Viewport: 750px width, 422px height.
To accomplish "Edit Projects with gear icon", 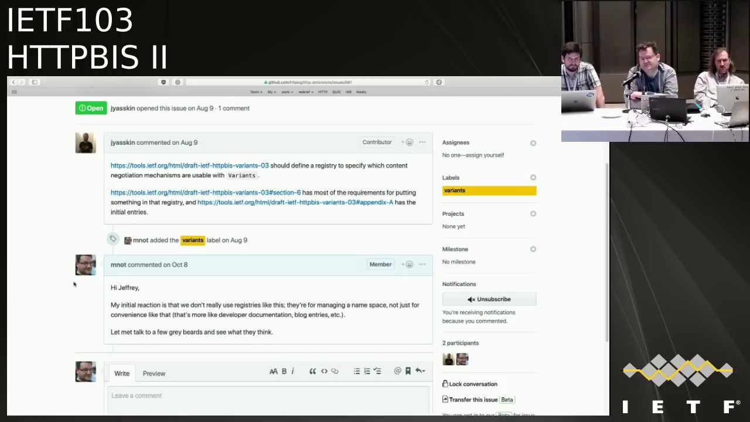I will click(x=533, y=214).
